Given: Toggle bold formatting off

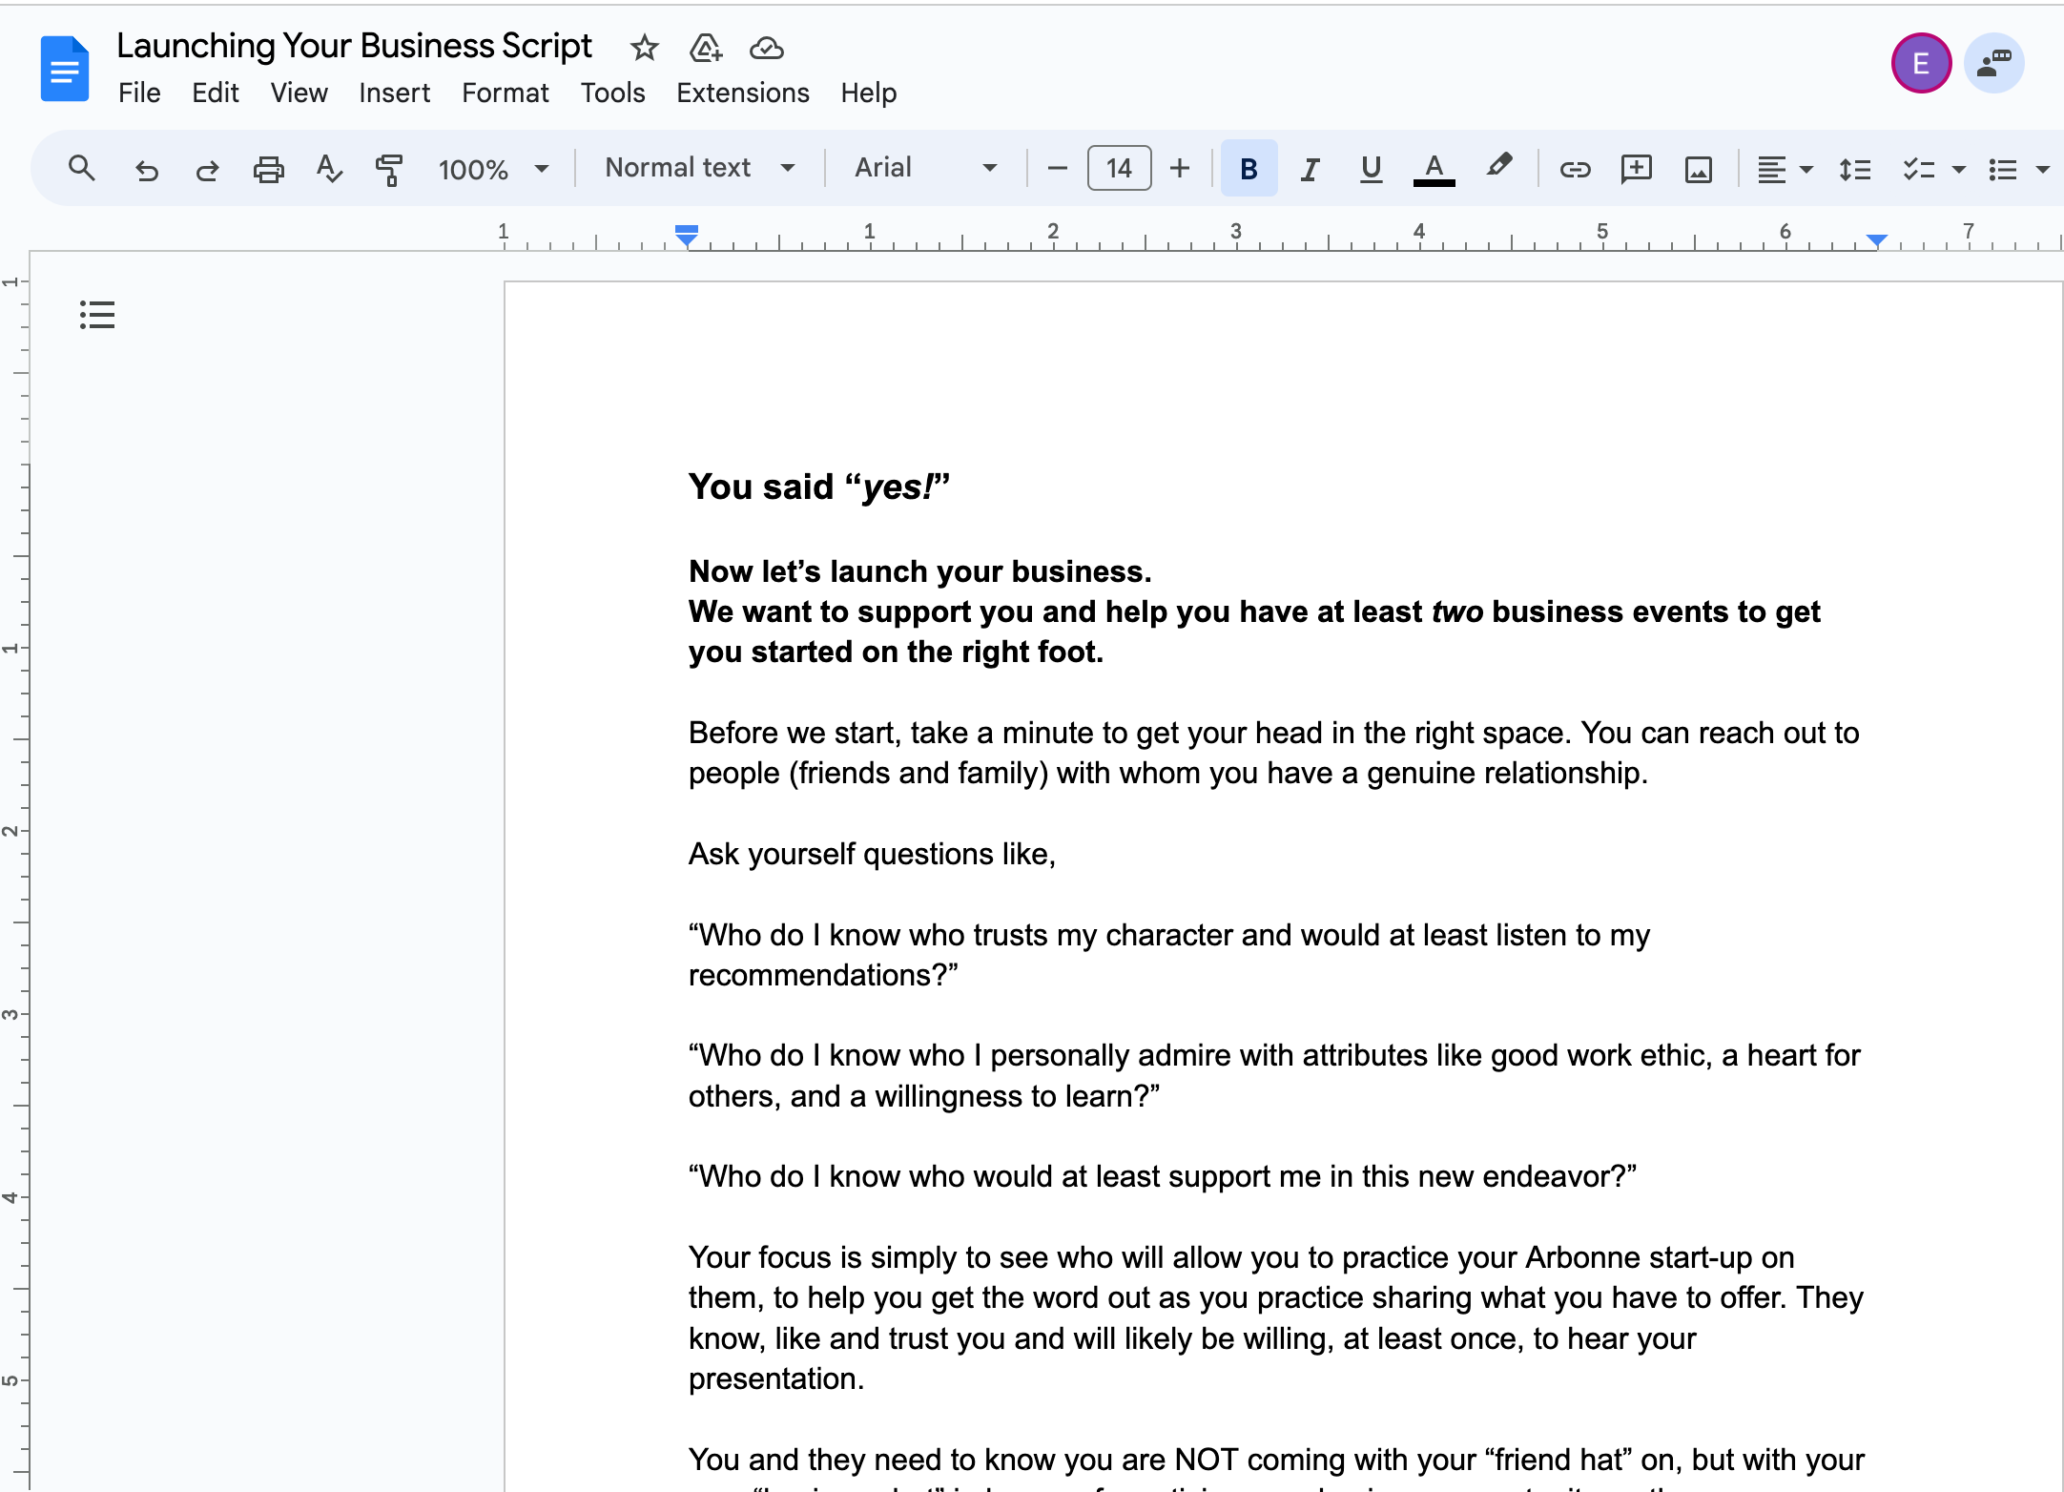Looking at the screenshot, I should point(1249,169).
